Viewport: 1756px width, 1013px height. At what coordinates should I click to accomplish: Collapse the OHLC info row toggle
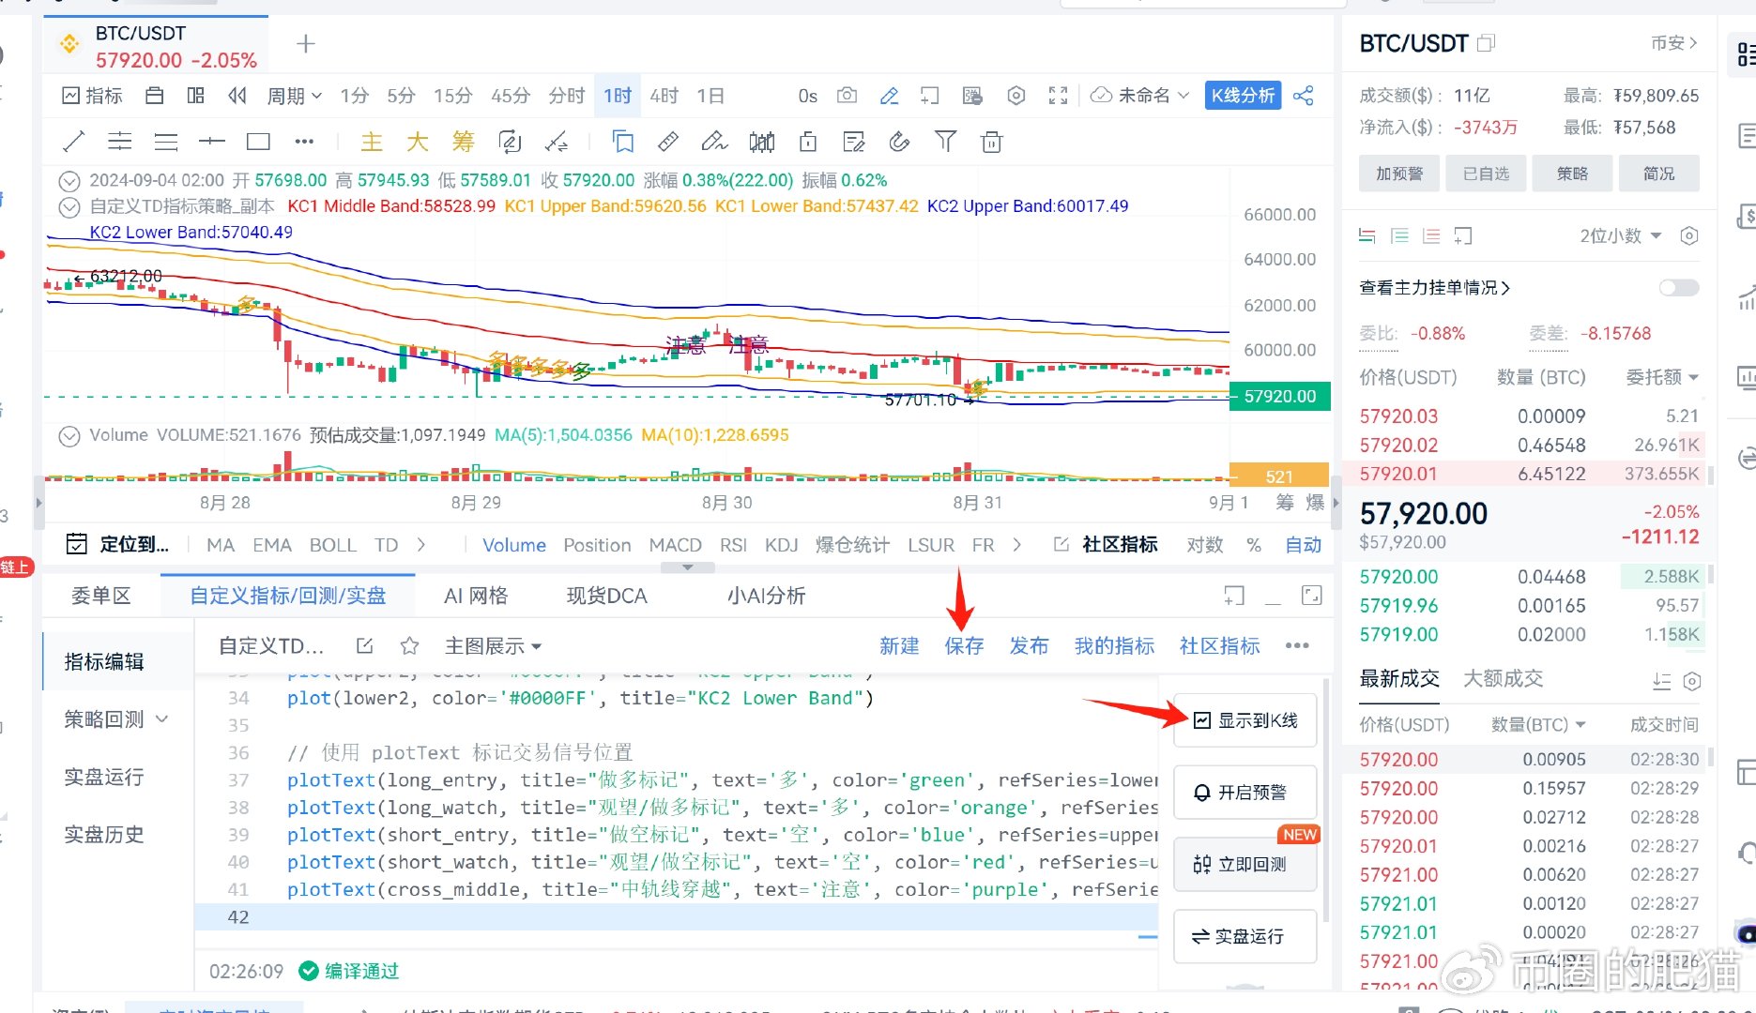point(69,181)
